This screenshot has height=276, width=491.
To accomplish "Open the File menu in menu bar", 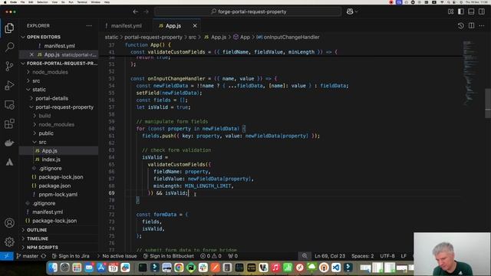I will (22, 2).
